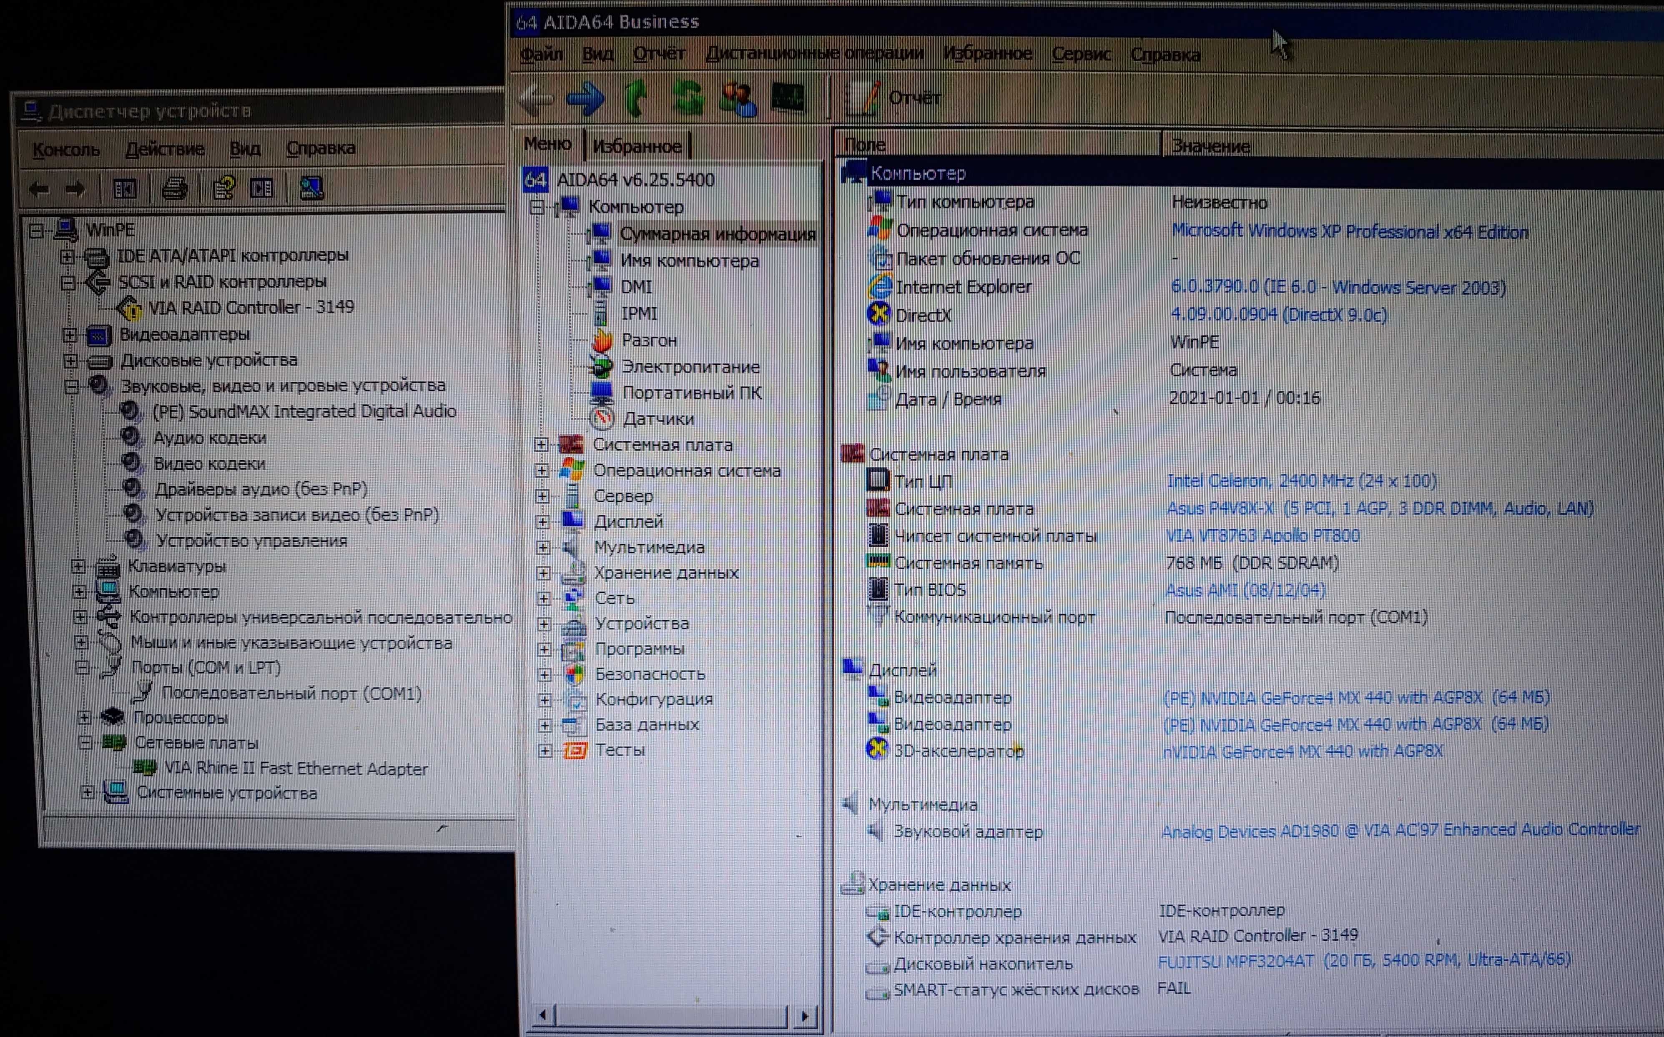Expand the Тесты tree node
The image size is (1664, 1037).
point(545,750)
